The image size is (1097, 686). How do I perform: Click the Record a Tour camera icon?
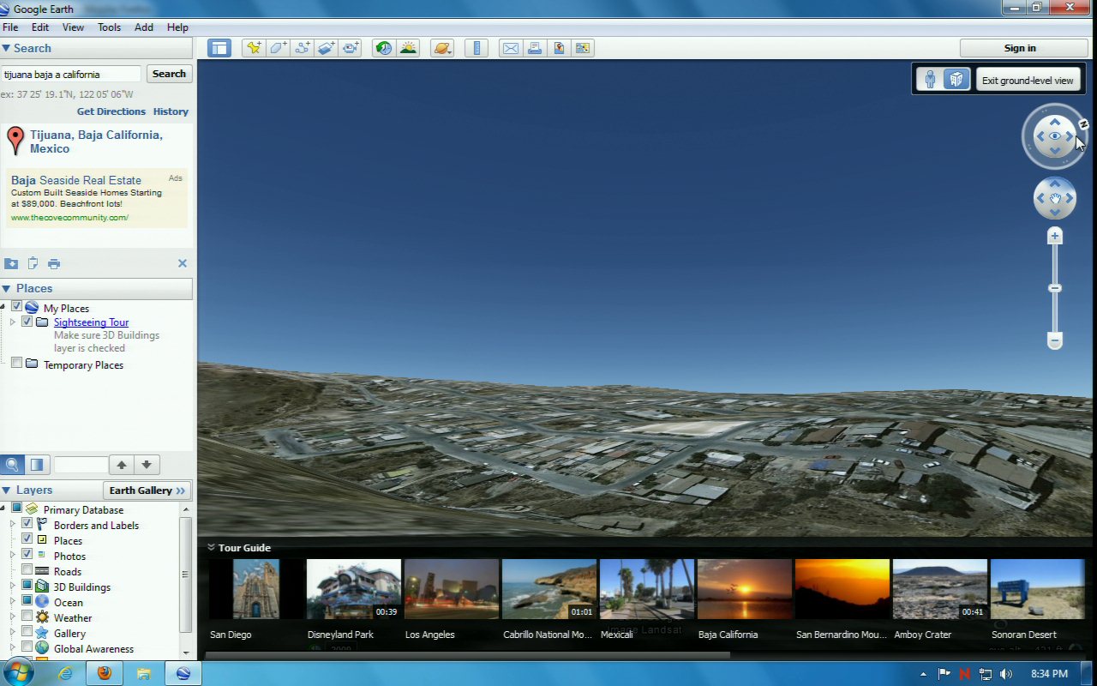(351, 48)
